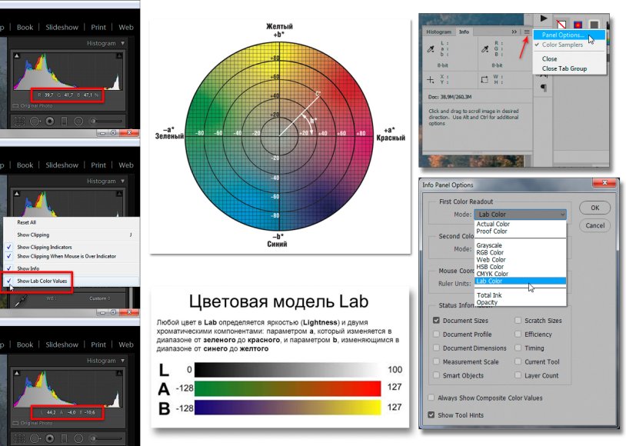Select Red Eye tool below the Lab readout histogram
626x446 pixels.
click(x=50, y=438)
